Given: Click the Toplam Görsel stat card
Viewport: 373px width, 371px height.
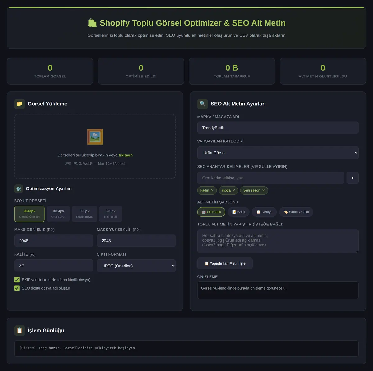Looking at the screenshot, I should pos(50,71).
